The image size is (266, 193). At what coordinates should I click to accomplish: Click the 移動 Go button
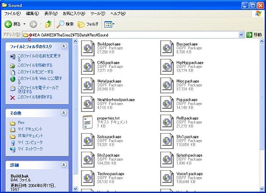pos(254,35)
